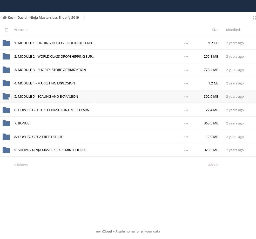Open folder icon for MINI COURSE row
256x239 pixels.
click(6, 150)
